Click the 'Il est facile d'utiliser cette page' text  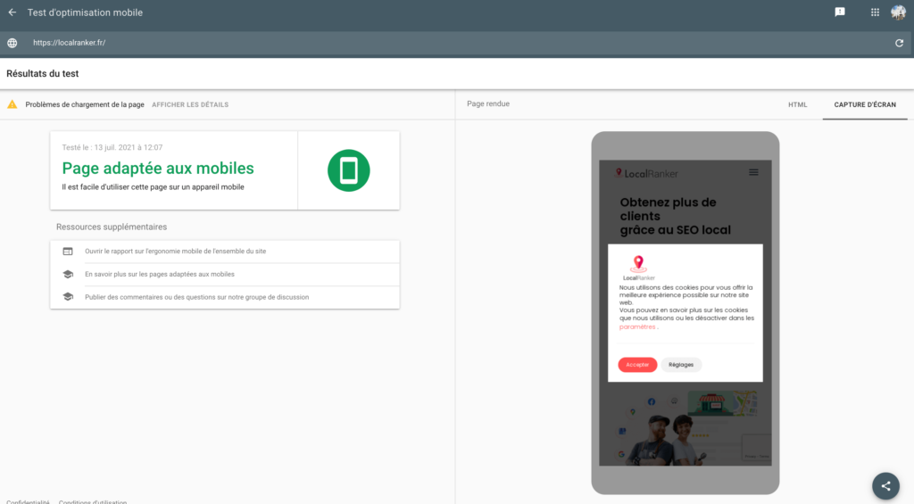(153, 187)
